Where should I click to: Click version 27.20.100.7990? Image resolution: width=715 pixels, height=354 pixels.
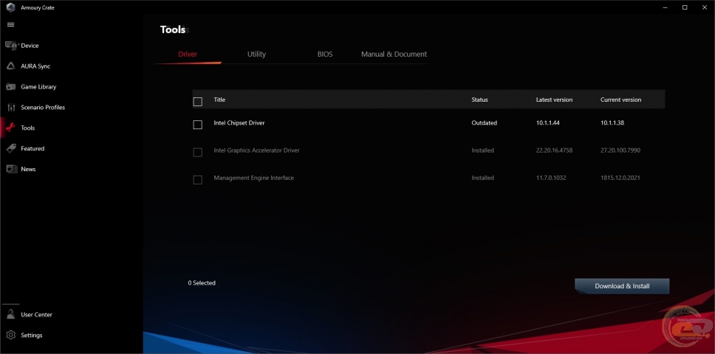pos(620,150)
